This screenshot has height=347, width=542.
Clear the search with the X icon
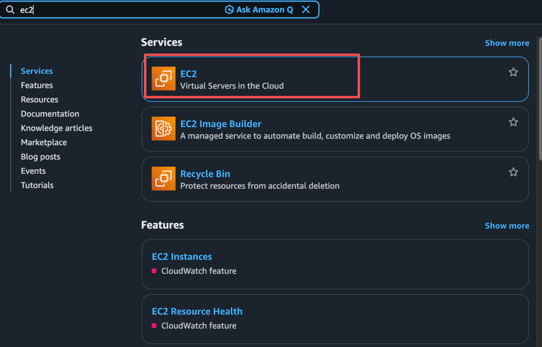tap(306, 10)
